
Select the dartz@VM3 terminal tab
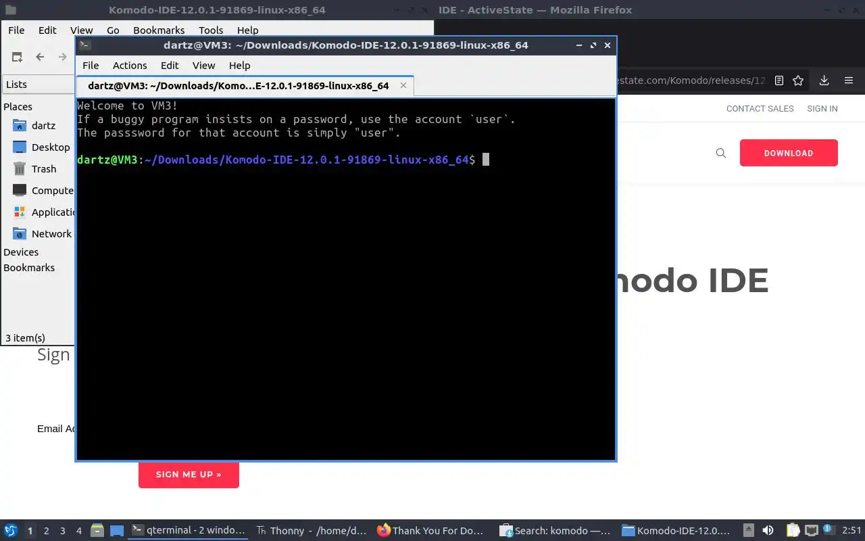245,86
